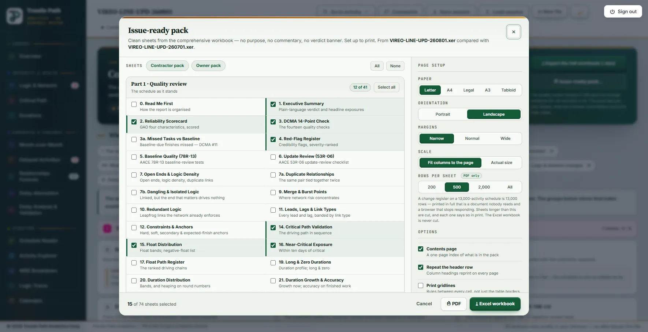Set rows per sheet to 2,000
648x332 pixels.
pyautogui.click(x=484, y=187)
